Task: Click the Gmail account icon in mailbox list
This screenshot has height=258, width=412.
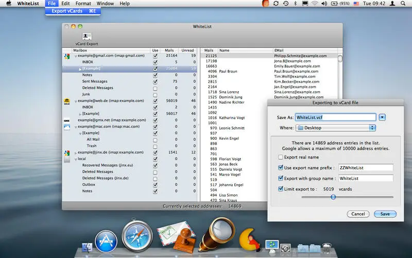Action: pyautogui.click(x=66, y=56)
